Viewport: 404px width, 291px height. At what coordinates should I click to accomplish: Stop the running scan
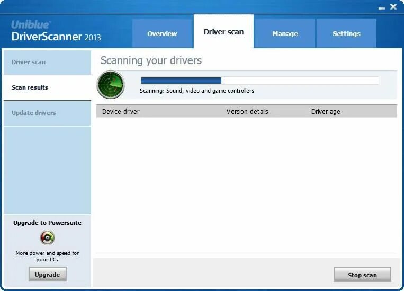(x=362, y=275)
